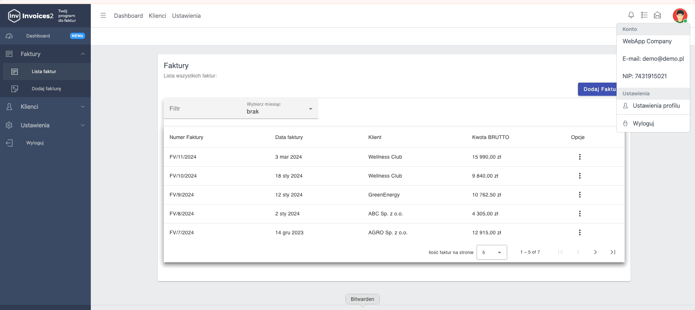Click the user avatar picture
695x310 pixels.
point(680,16)
